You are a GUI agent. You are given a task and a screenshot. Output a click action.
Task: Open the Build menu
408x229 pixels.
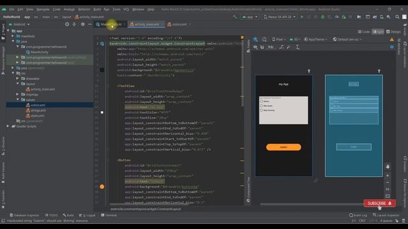click(97, 9)
